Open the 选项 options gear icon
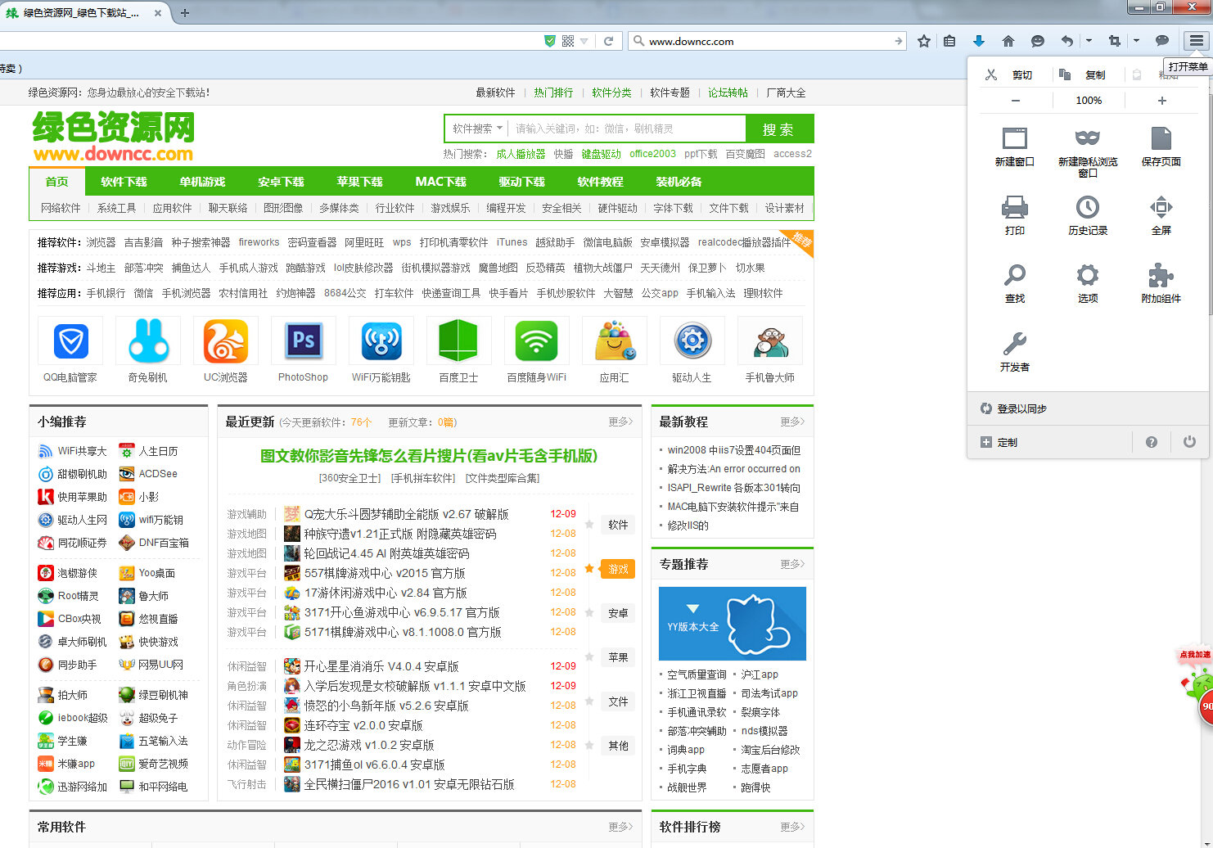 (x=1087, y=282)
